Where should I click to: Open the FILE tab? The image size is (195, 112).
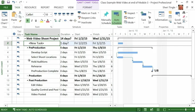coord(6,7)
